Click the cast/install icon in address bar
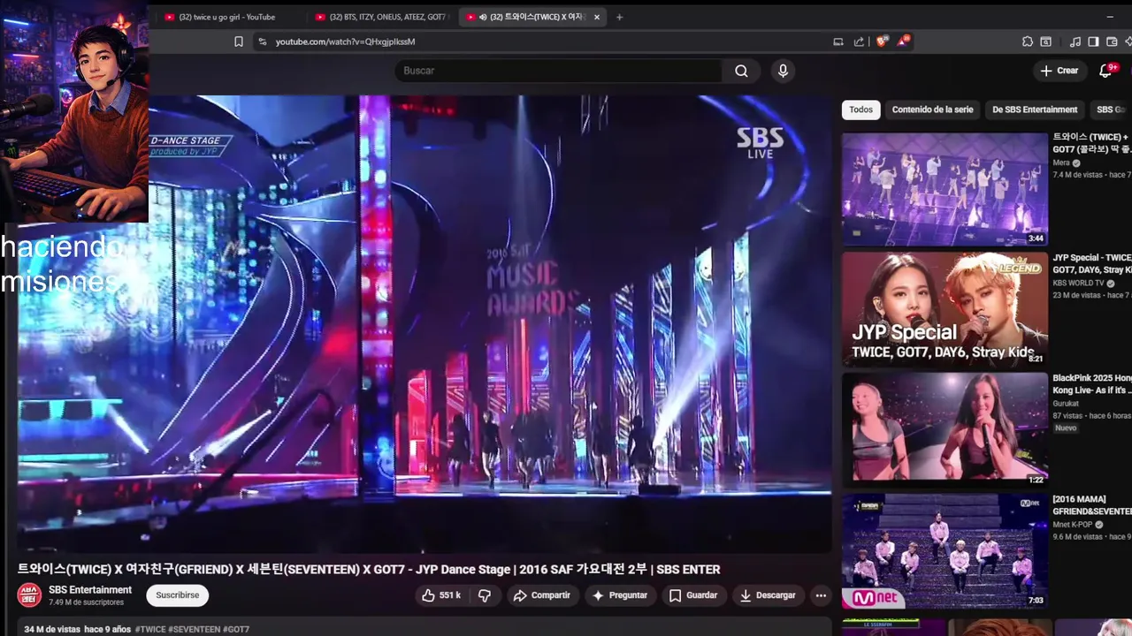Viewport: 1132px width, 636px height. [x=838, y=42]
